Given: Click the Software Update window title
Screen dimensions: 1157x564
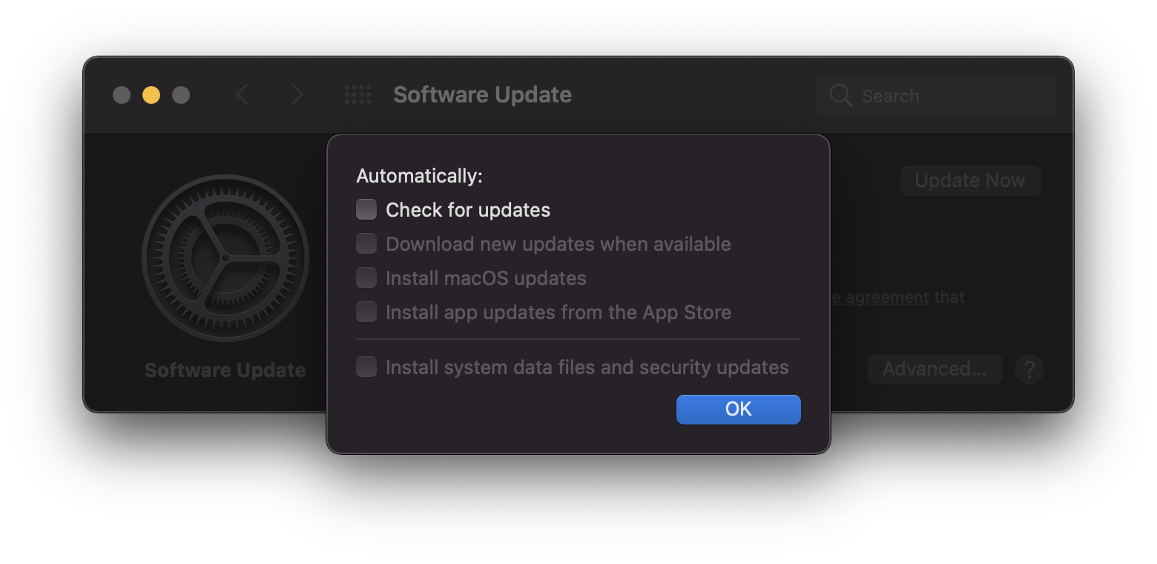Looking at the screenshot, I should pos(482,95).
